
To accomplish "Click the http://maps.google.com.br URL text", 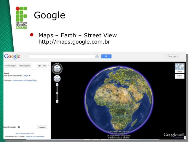I will (74, 42).
